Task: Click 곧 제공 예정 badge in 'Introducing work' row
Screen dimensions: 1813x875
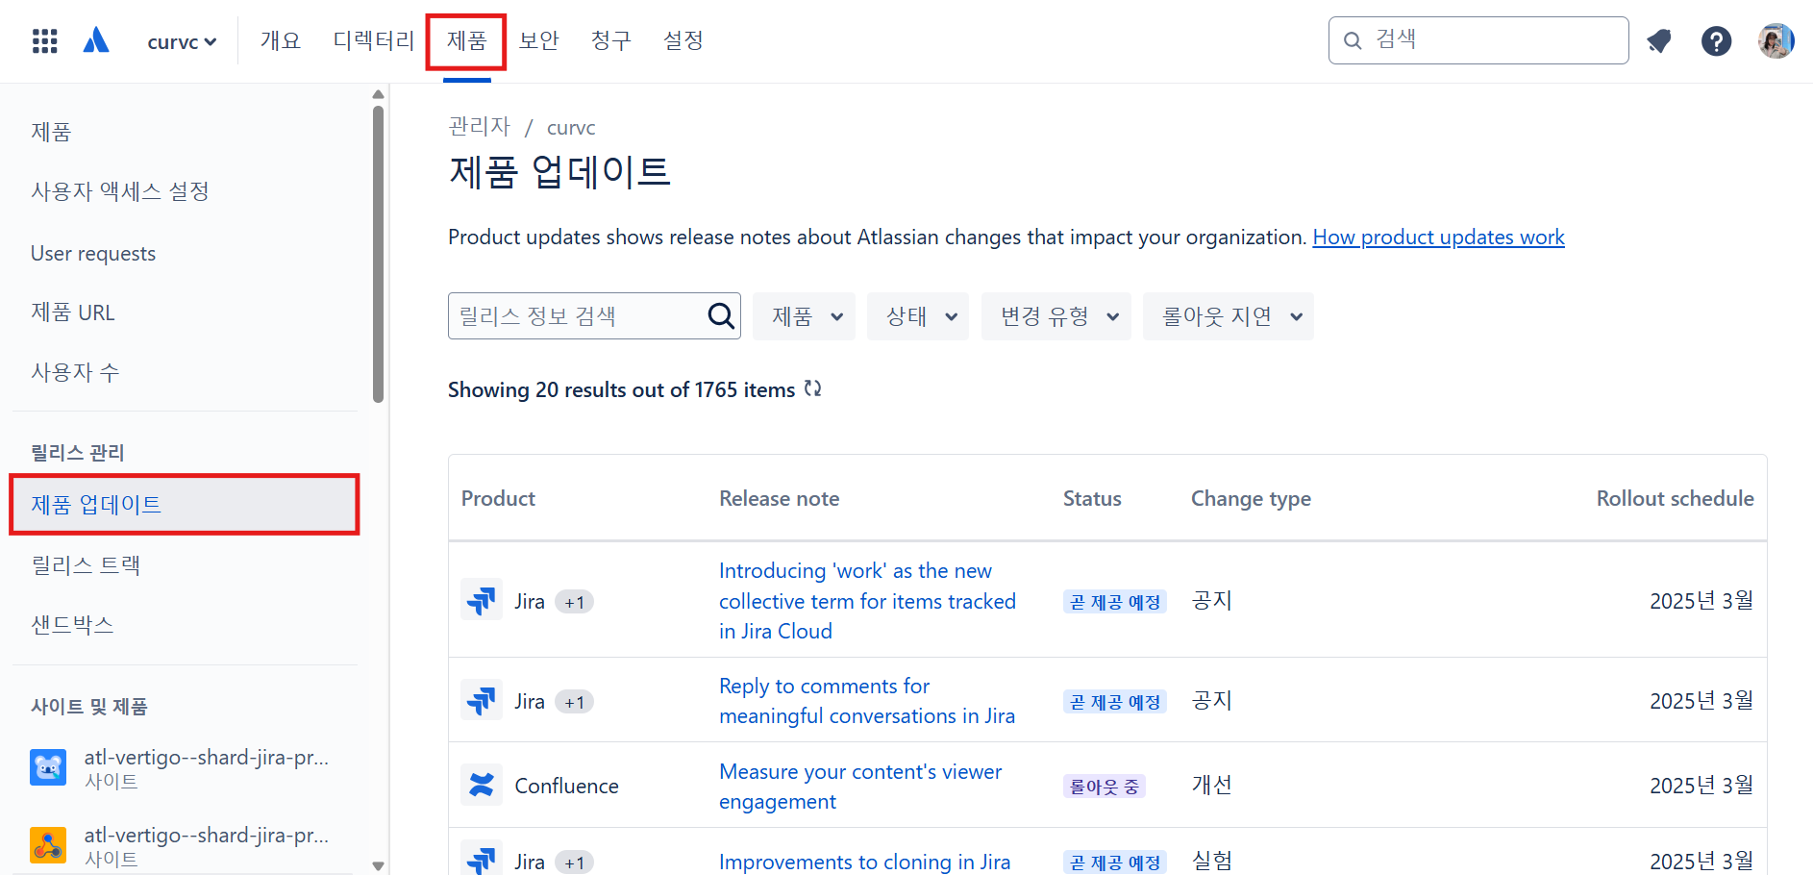Action: tap(1115, 602)
